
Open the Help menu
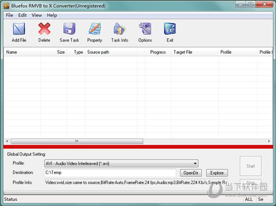52,15
